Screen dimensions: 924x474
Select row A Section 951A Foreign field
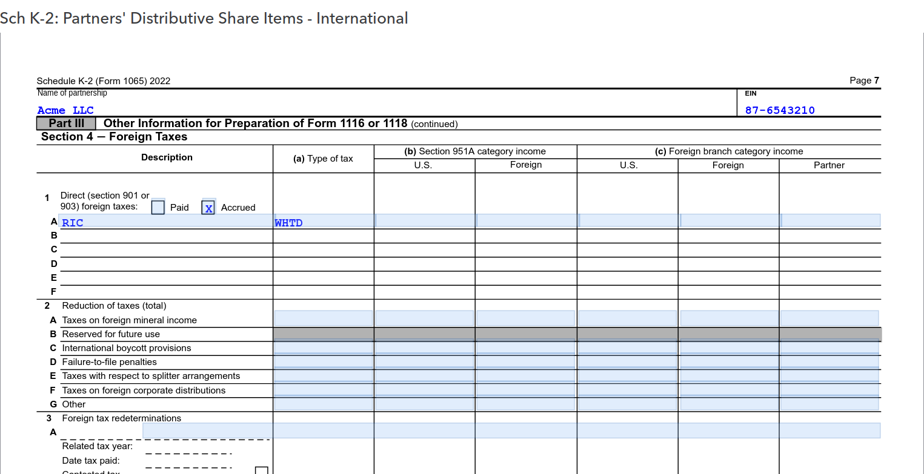point(526,221)
